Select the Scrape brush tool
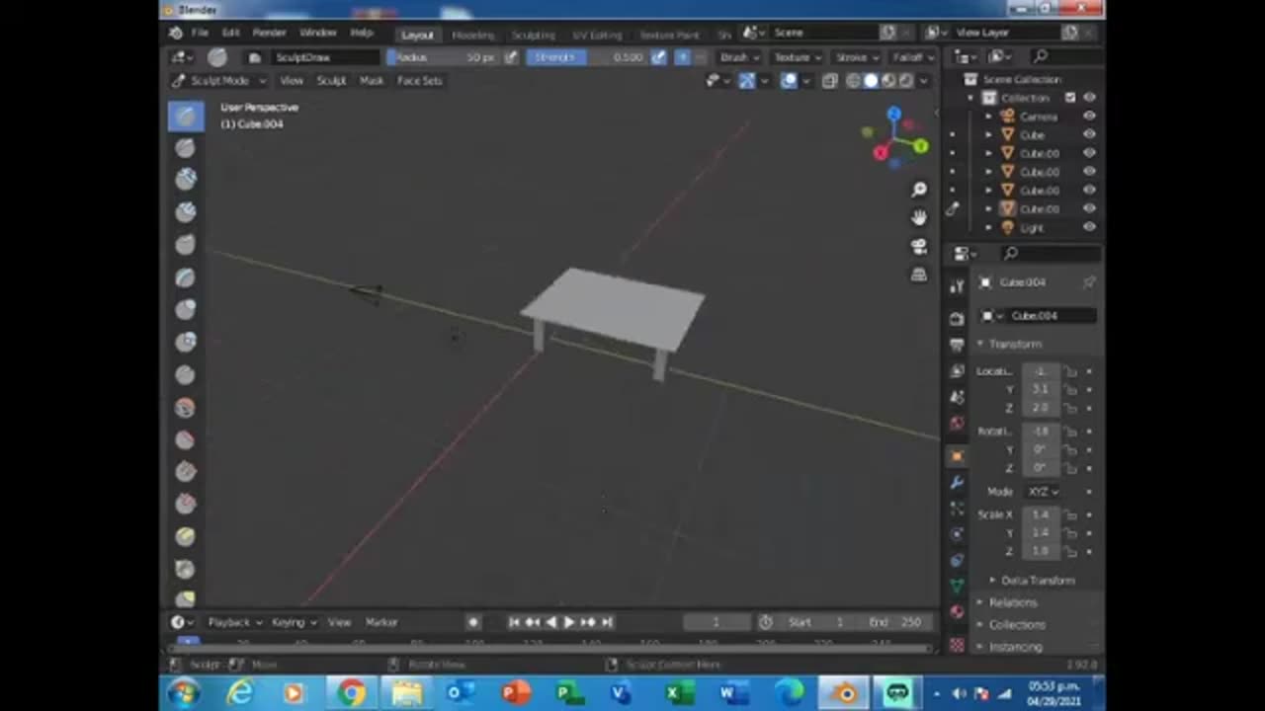Viewport: 1265px width, 711px height. 186,505
